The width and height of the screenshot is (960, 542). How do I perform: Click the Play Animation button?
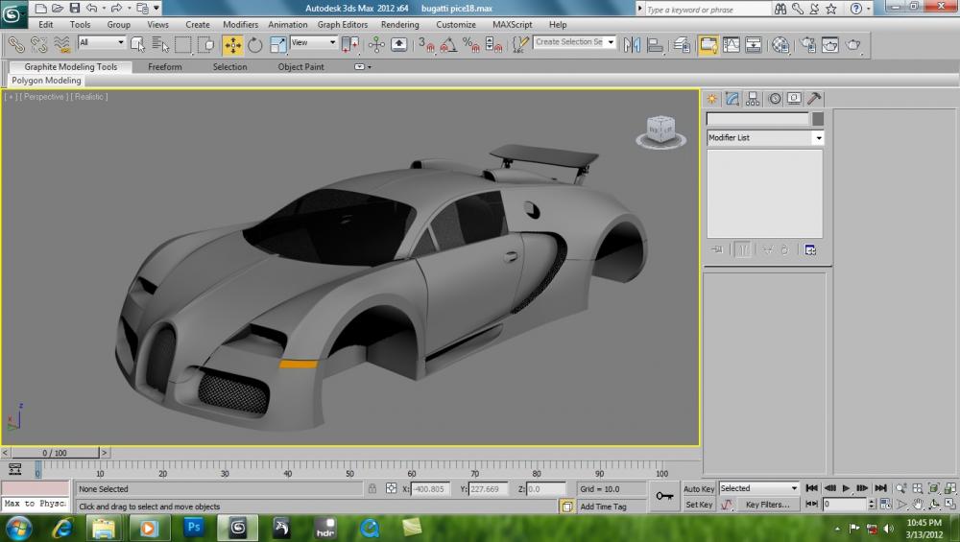pos(846,488)
